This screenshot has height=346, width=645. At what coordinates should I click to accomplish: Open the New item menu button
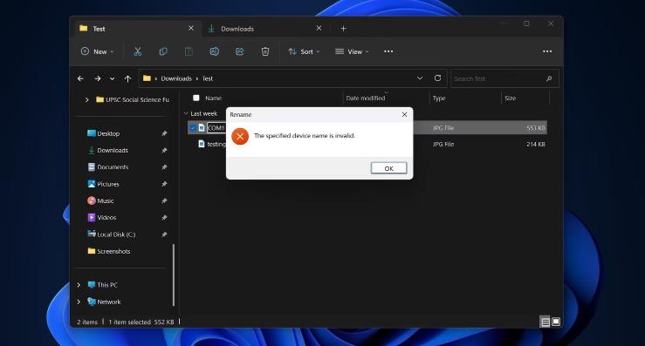98,51
